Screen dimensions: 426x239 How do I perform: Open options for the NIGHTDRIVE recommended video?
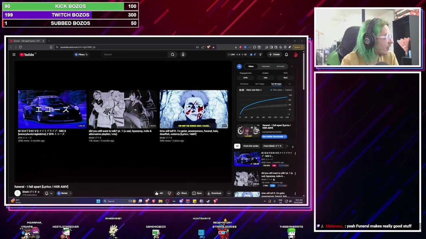coord(295,153)
